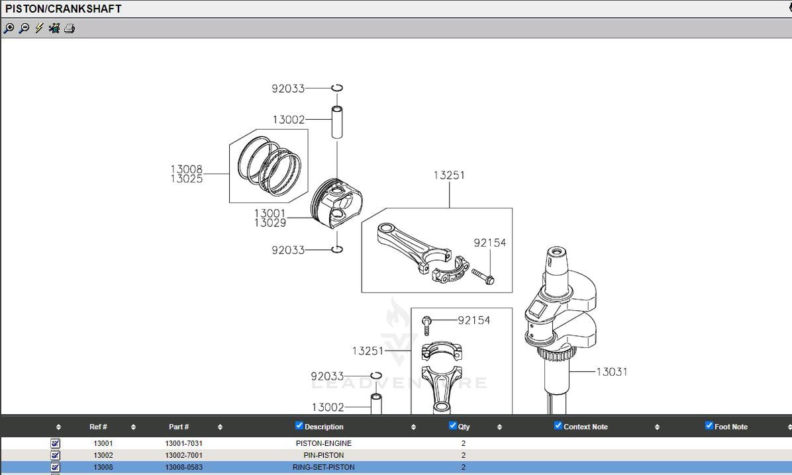Click sort arrows after Part # column

click(x=220, y=427)
